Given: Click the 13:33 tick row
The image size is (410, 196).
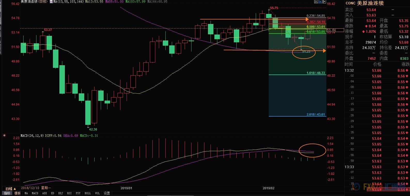Looking at the screenshot, I should point(377,167).
